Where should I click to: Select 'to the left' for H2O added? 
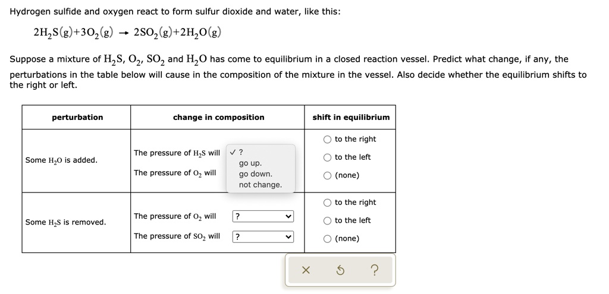328,157
